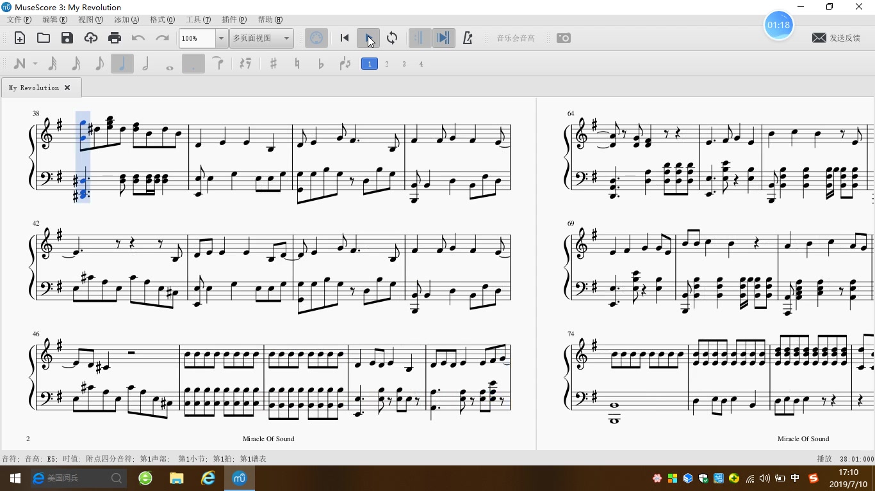Select voice 2

(x=387, y=64)
